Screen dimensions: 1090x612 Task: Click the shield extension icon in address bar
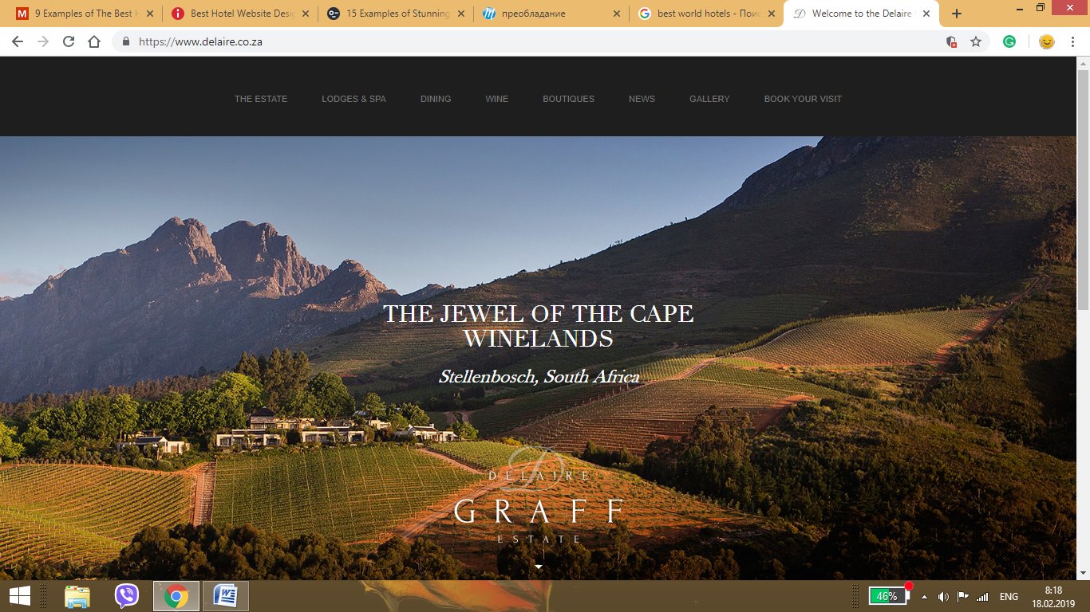click(x=951, y=42)
